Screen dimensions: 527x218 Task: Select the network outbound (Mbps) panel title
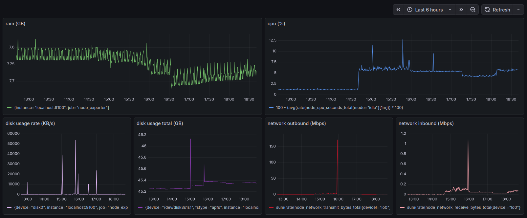[296, 123]
